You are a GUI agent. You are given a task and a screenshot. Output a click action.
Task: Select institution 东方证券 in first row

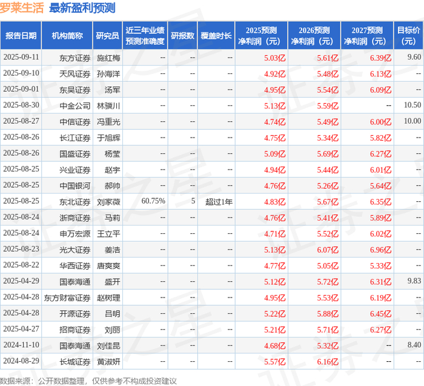[x=75, y=58]
